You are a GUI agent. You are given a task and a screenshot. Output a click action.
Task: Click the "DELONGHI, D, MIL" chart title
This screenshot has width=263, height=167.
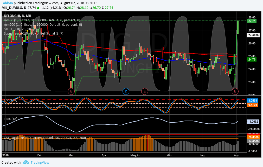click(18, 16)
